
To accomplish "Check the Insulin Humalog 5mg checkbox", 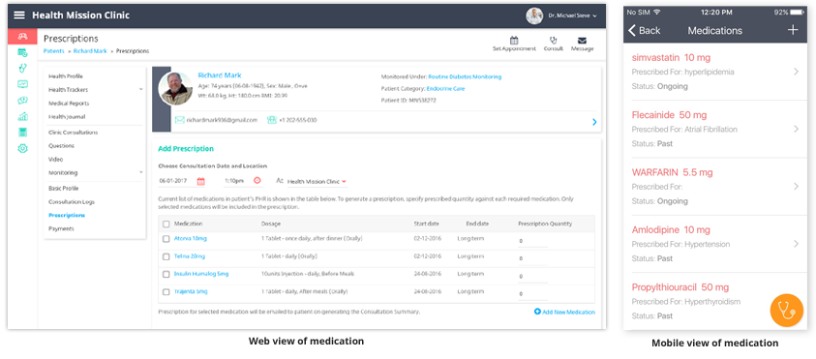I will pyautogui.click(x=166, y=274).
